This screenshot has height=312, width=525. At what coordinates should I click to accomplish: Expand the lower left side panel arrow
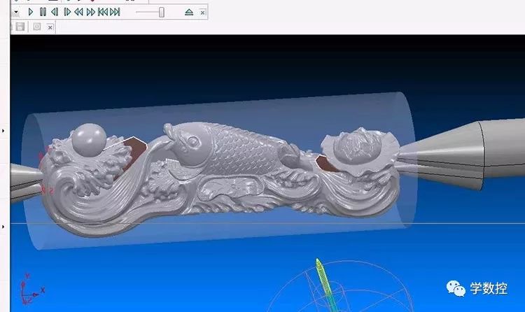4,227
